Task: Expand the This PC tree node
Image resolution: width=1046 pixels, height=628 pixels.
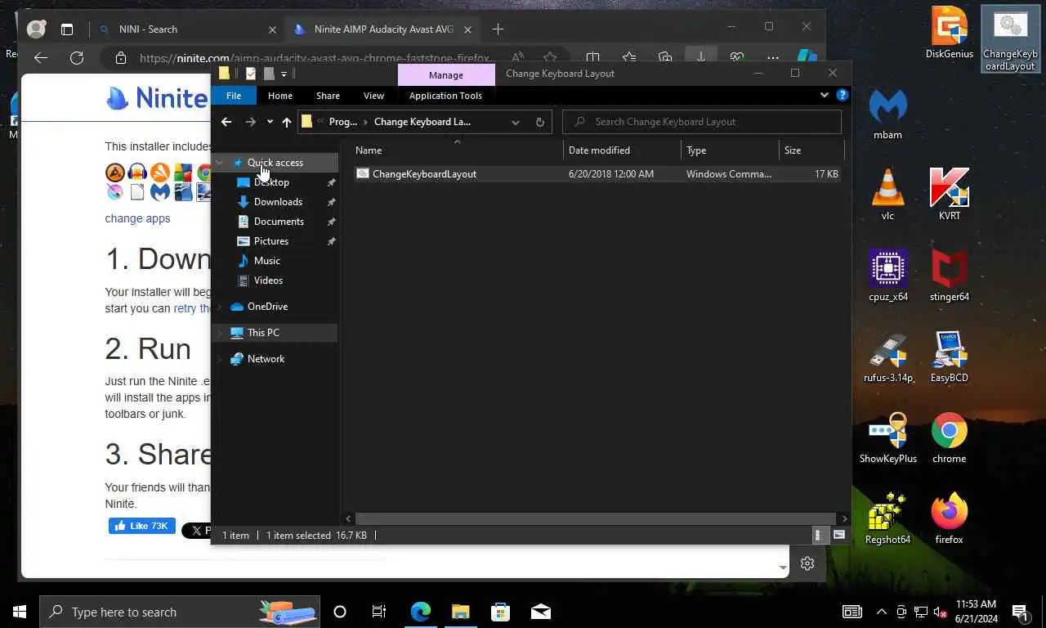Action: 219,333
